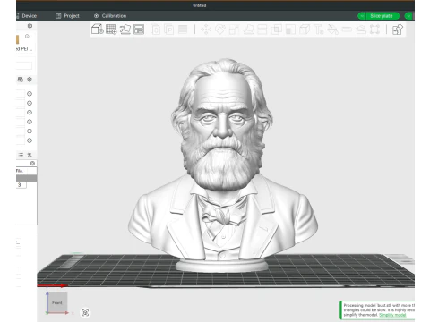This screenshot has width=430, height=322.
Task: Select the Text shape tool
Action: pos(319,30)
